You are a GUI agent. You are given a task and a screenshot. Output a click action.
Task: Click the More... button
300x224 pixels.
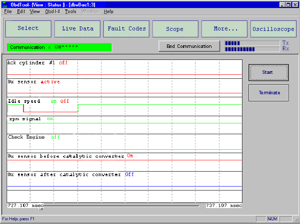click(x=224, y=29)
